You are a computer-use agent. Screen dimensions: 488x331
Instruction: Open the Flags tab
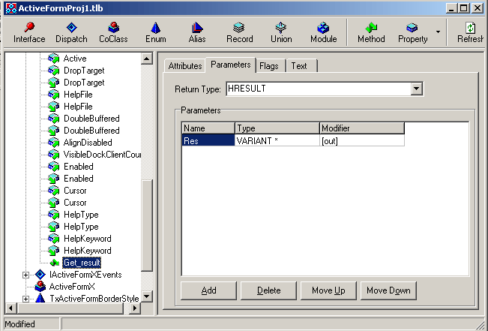point(268,66)
